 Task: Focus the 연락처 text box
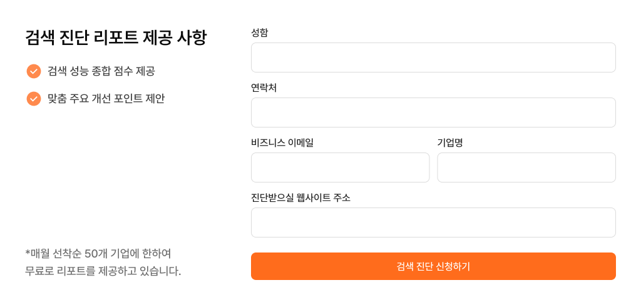coord(433,112)
